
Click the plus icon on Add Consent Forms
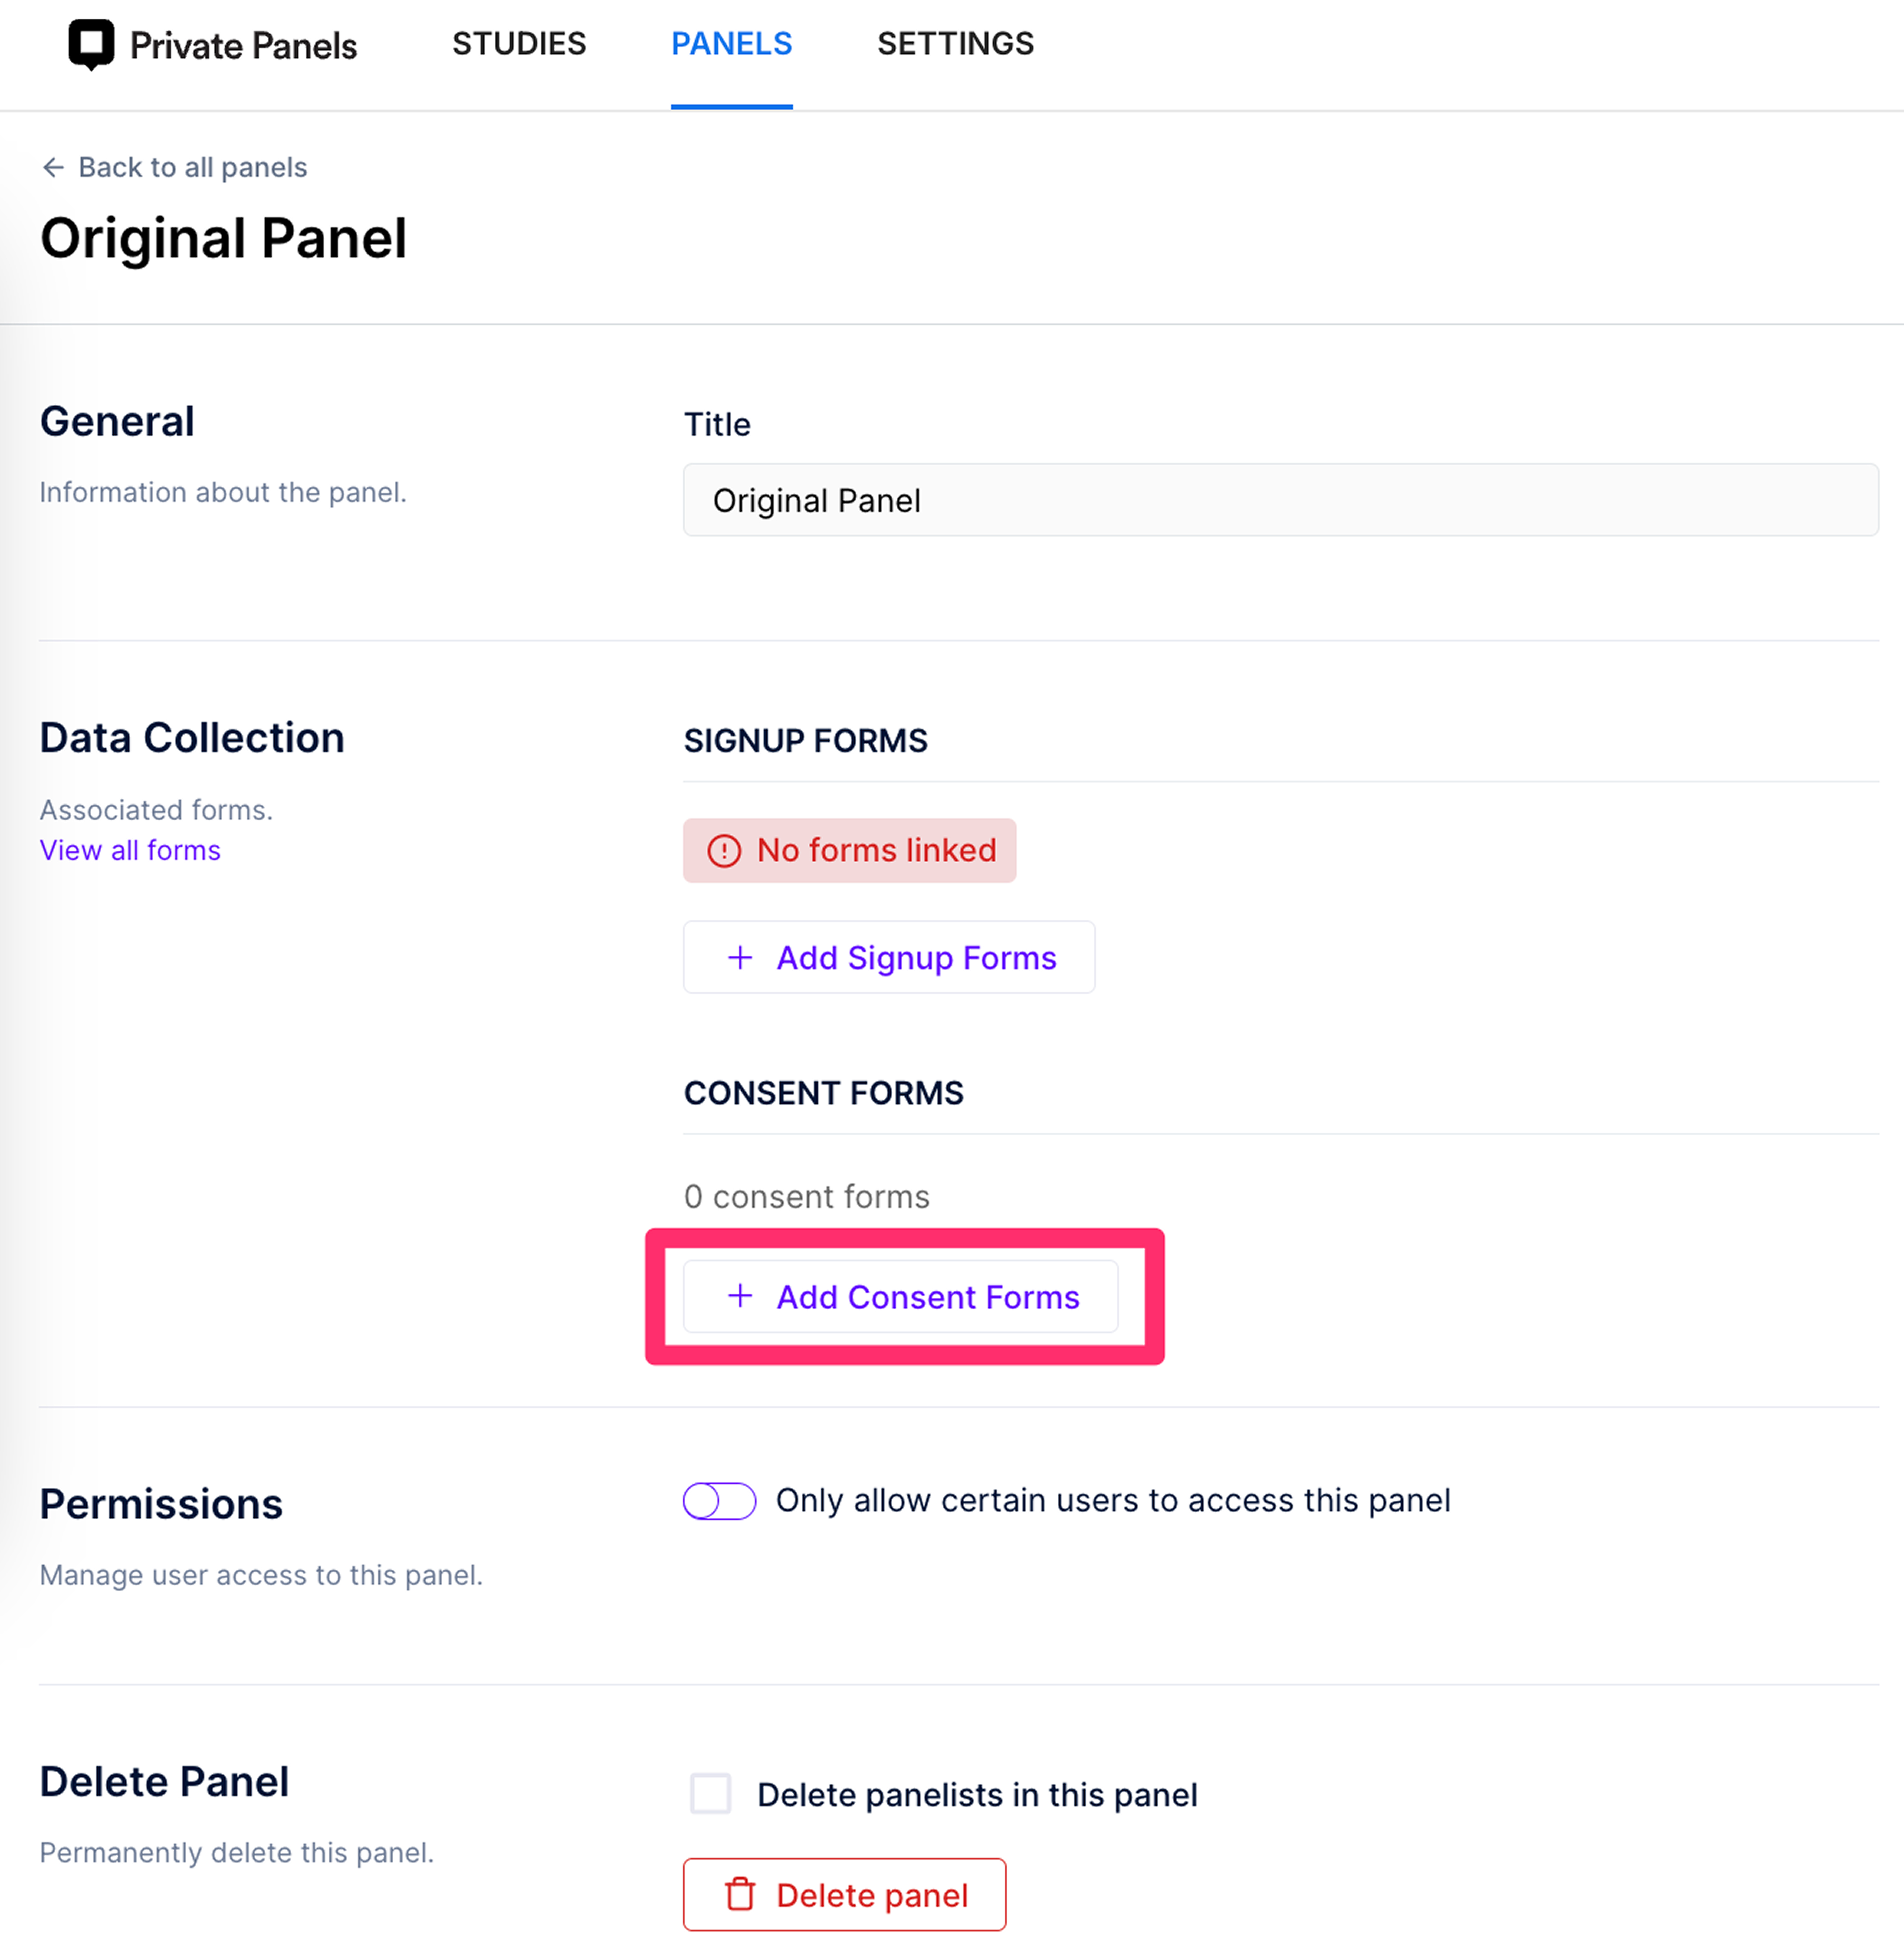click(x=740, y=1296)
